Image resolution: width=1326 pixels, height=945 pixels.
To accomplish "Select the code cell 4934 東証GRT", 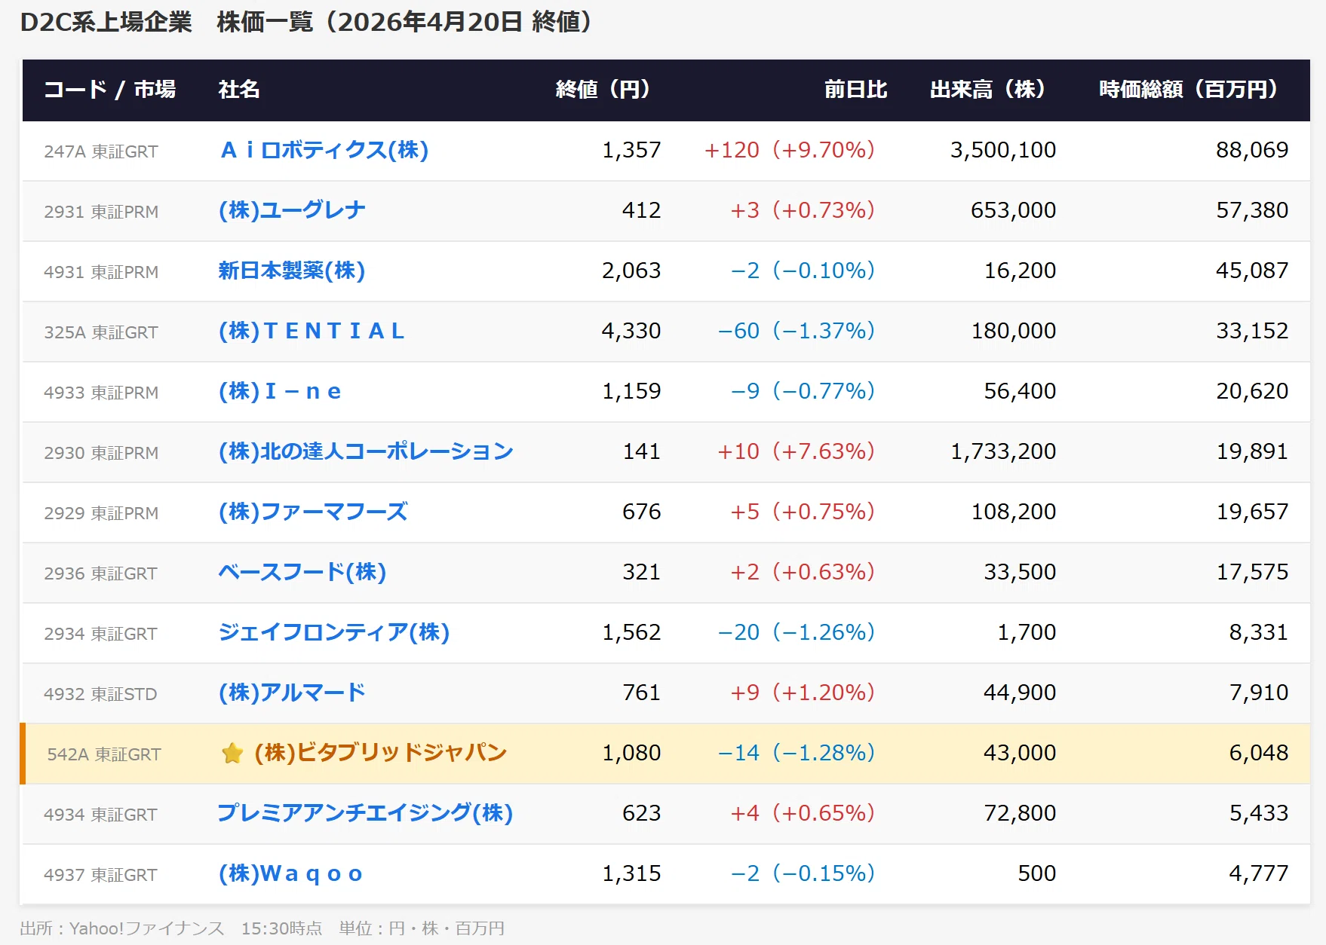I will tap(101, 815).
